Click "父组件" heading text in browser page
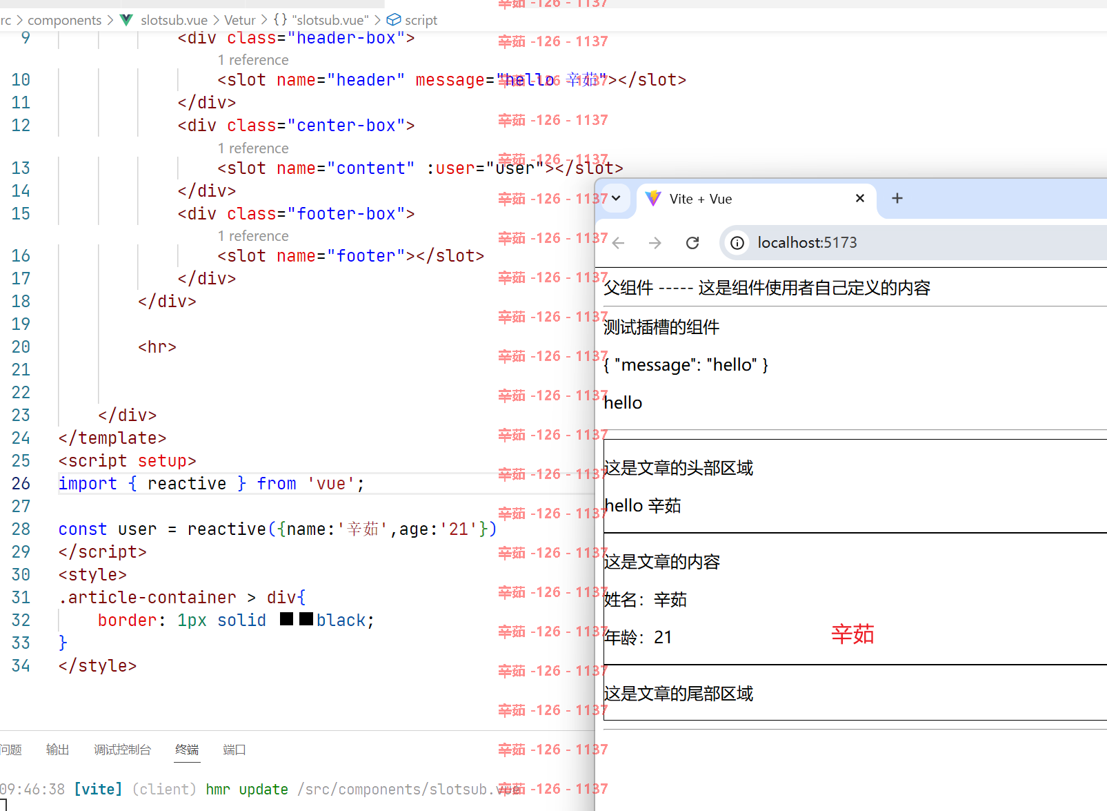 point(628,288)
